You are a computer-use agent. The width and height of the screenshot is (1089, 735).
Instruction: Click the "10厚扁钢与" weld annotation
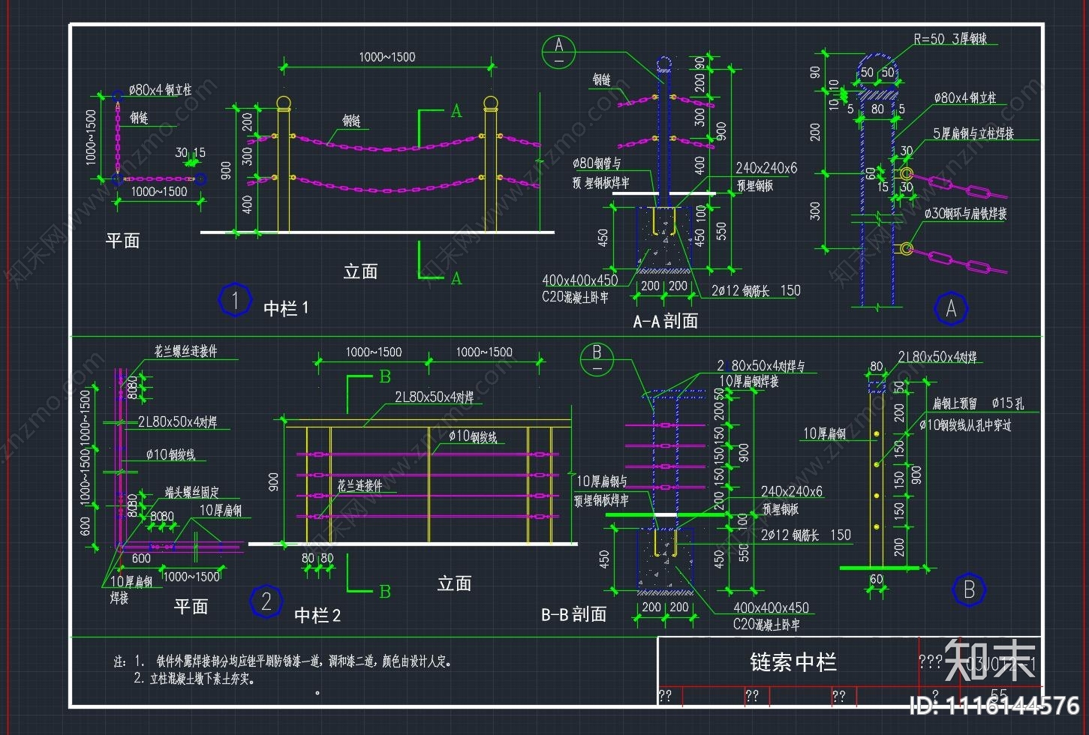(x=601, y=481)
